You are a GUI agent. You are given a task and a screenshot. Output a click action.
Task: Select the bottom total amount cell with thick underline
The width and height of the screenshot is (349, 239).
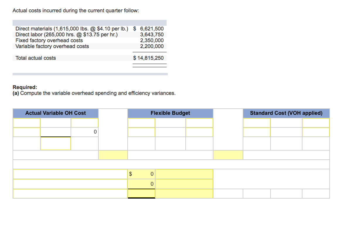(x=141, y=194)
